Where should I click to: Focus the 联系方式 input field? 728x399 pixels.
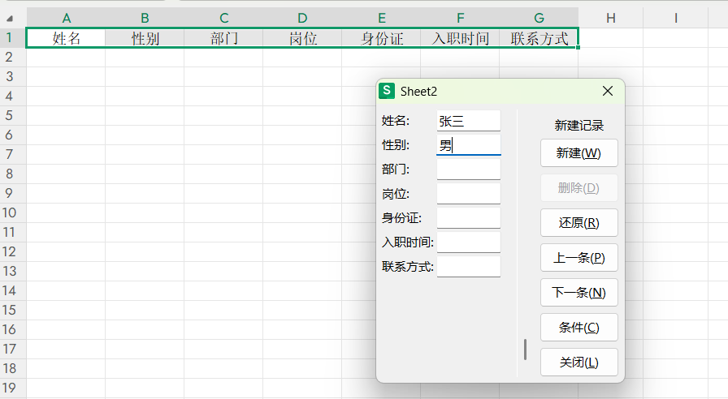click(x=469, y=267)
